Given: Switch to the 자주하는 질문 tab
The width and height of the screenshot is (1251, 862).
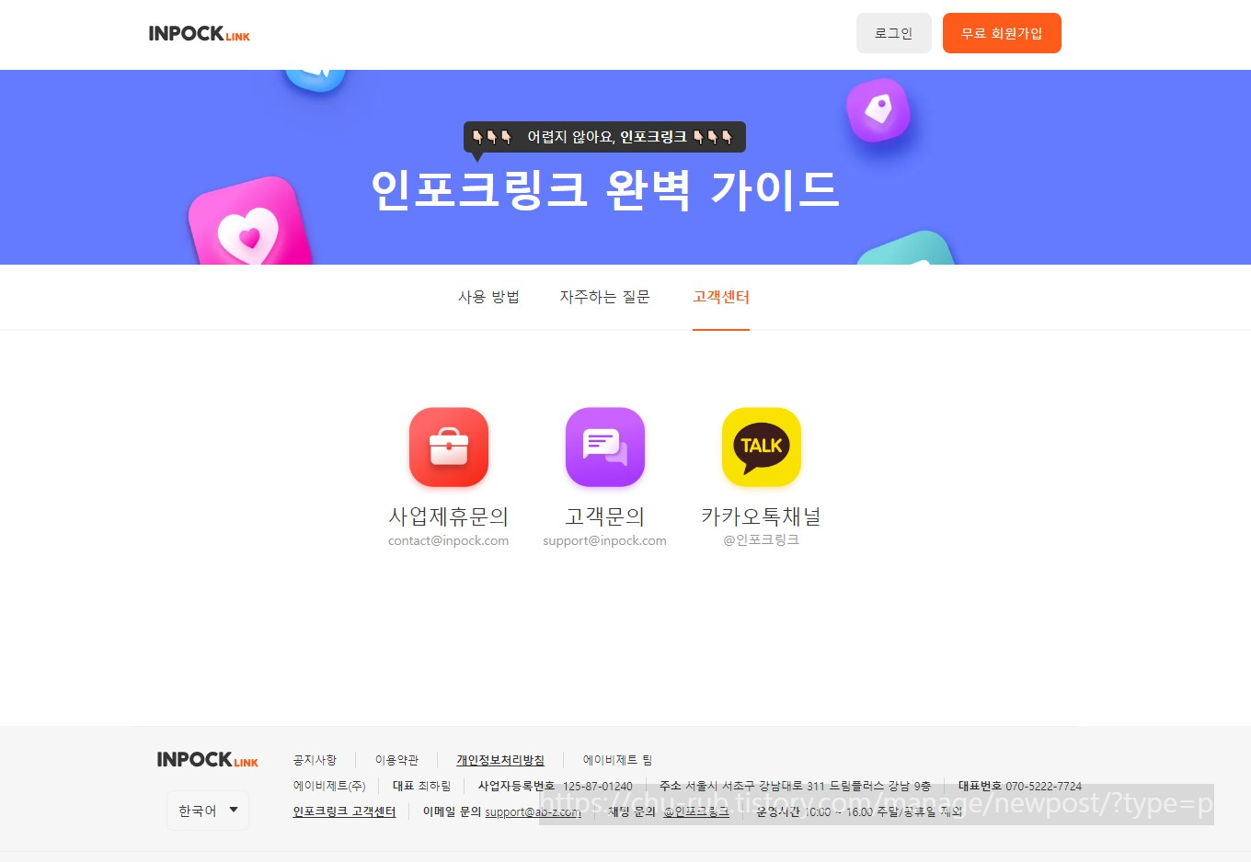Looking at the screenshot, I should point(605,297).
